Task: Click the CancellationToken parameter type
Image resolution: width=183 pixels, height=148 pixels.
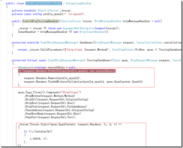Action: [149, 42]
